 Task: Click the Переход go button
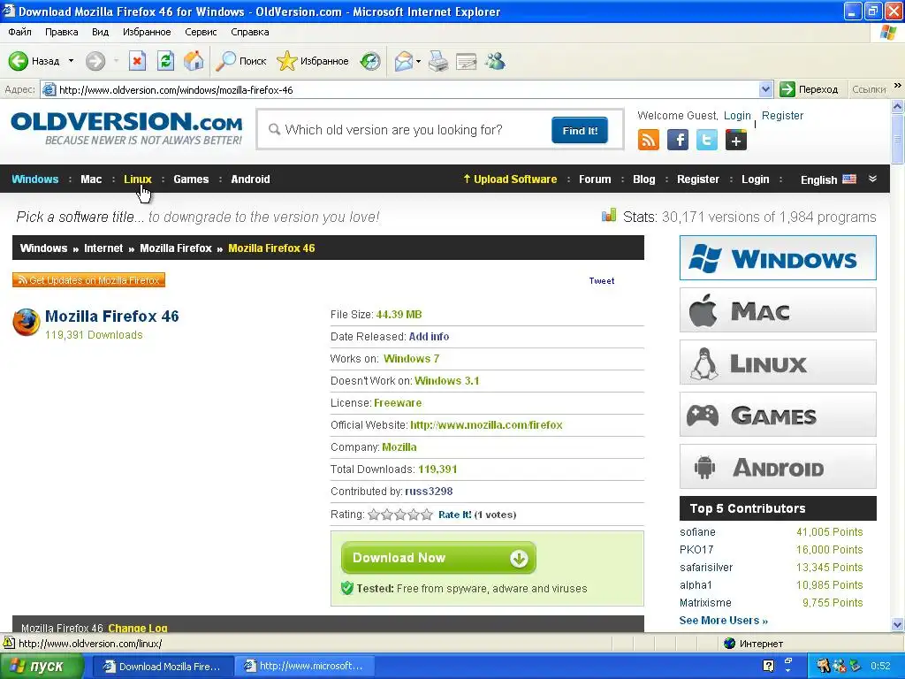tap(809, 89)
